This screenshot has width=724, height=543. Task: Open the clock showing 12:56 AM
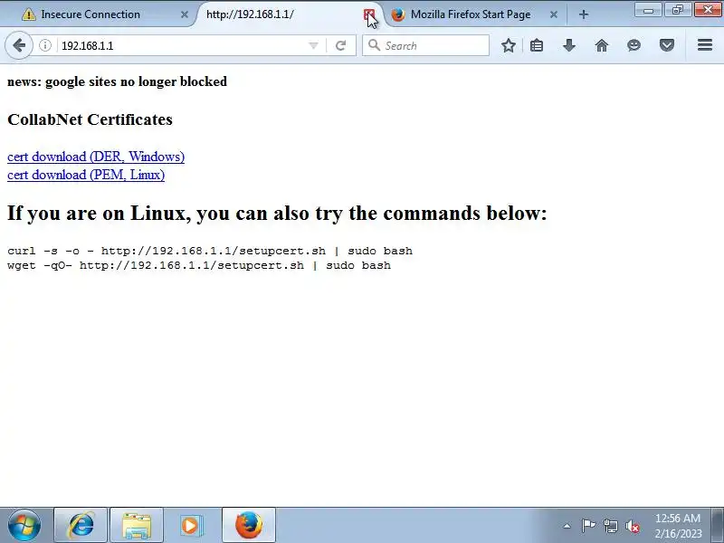(678, 526)
